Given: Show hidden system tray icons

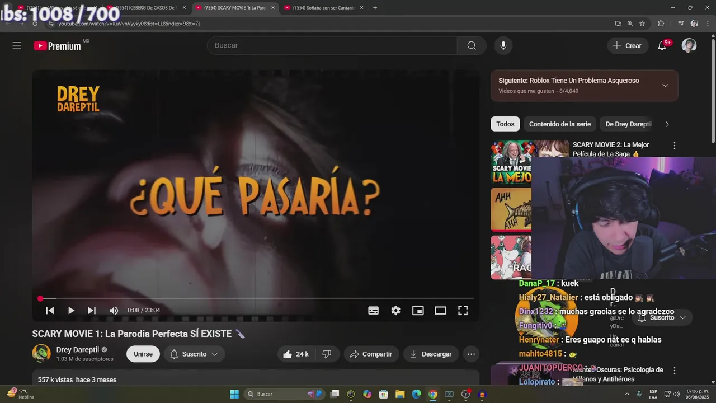Looking at the screenshot, I should [626, 394].
